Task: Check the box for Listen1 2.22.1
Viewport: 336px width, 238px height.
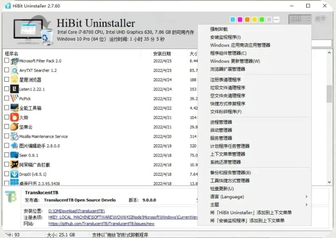Action: pos(7,89)
